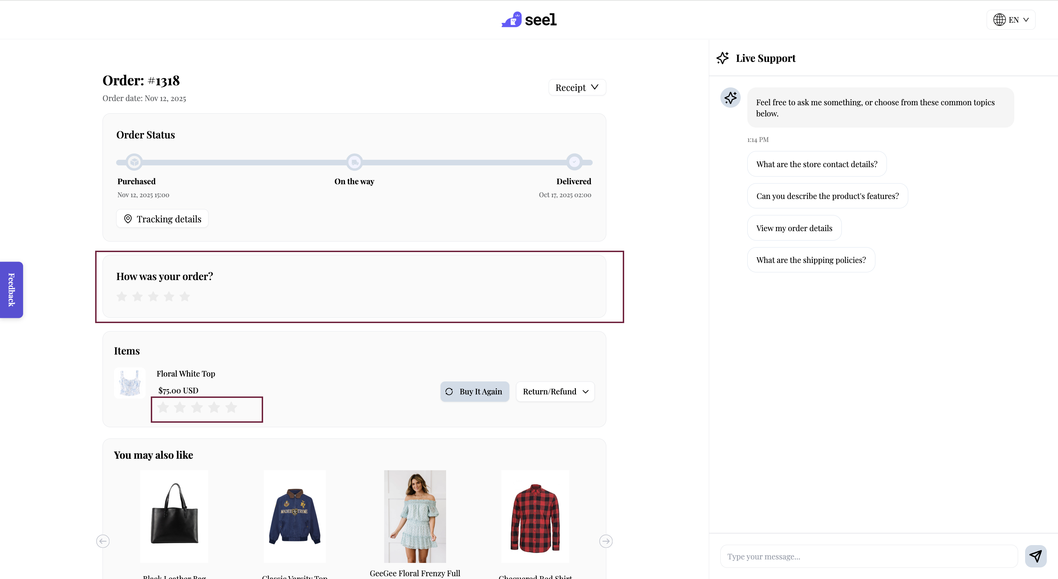
Task: Click the Tracking details button
Action: click(x=162, y=219)
